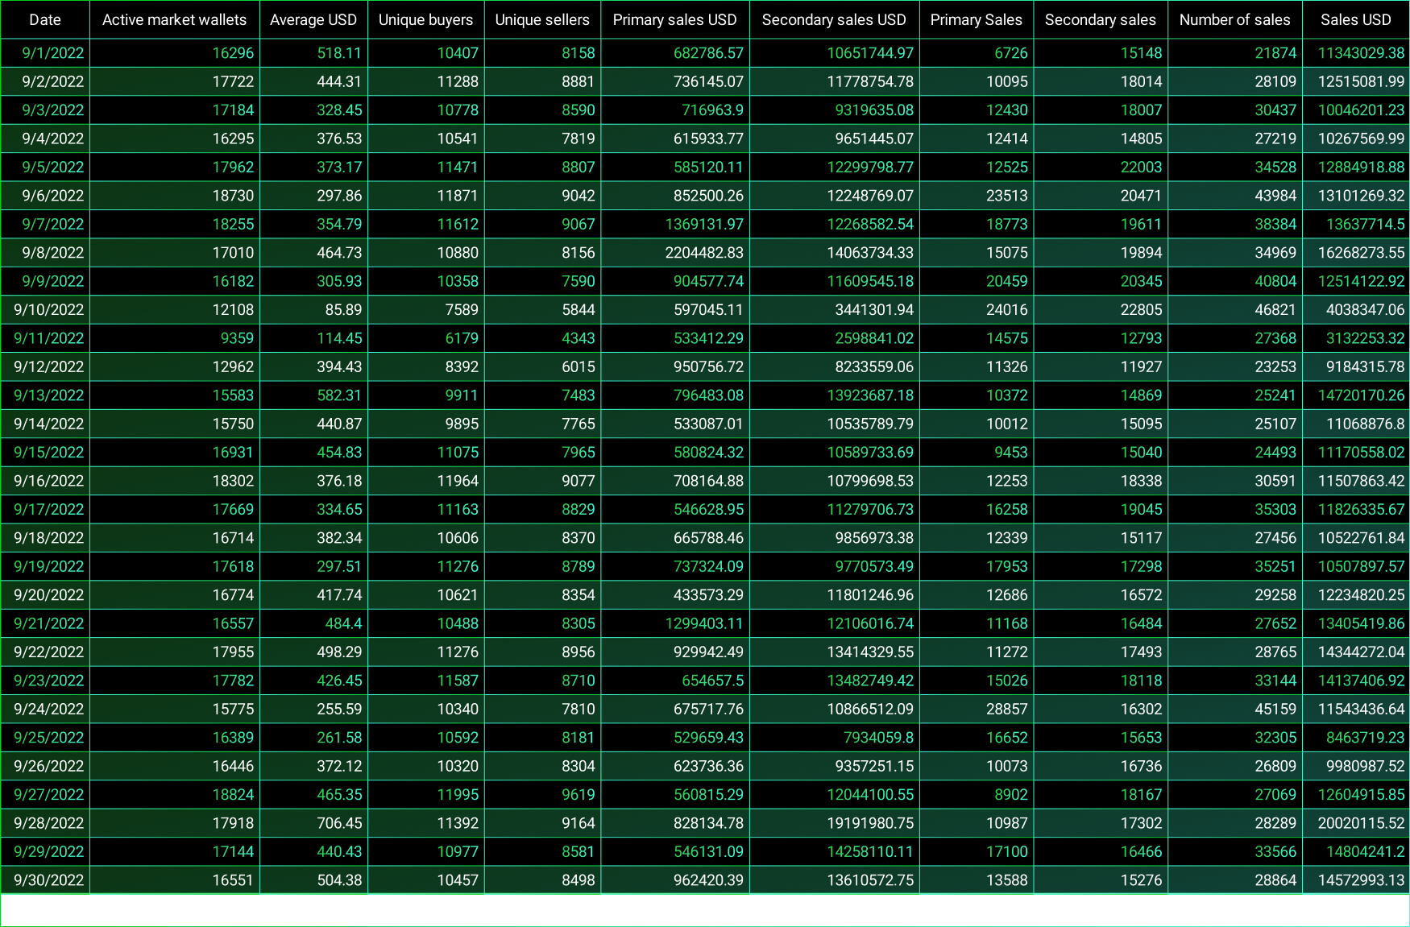Select the Number of sales header
The width and height of the screenshot is (1410, 927).
tap(1235, 19)
